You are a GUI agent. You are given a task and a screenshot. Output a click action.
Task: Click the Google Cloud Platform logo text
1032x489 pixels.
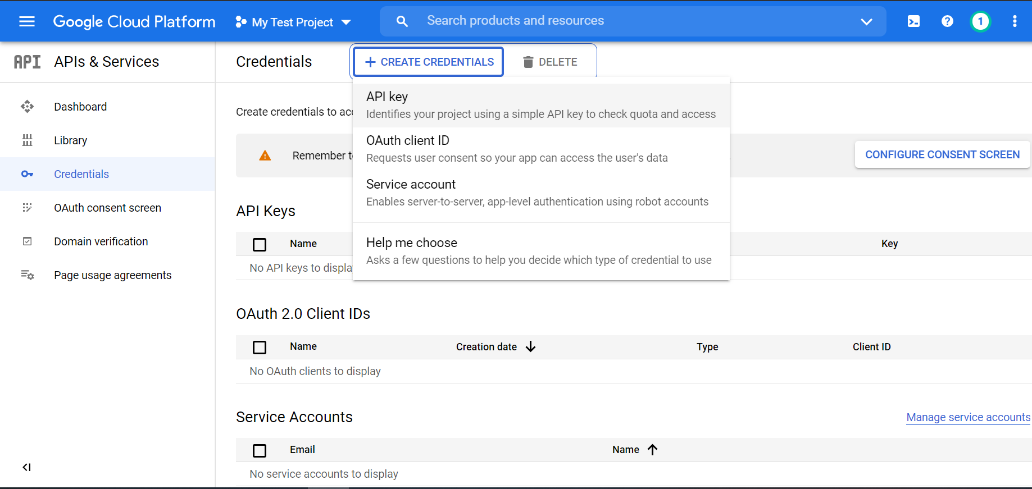tap(134, 21)
